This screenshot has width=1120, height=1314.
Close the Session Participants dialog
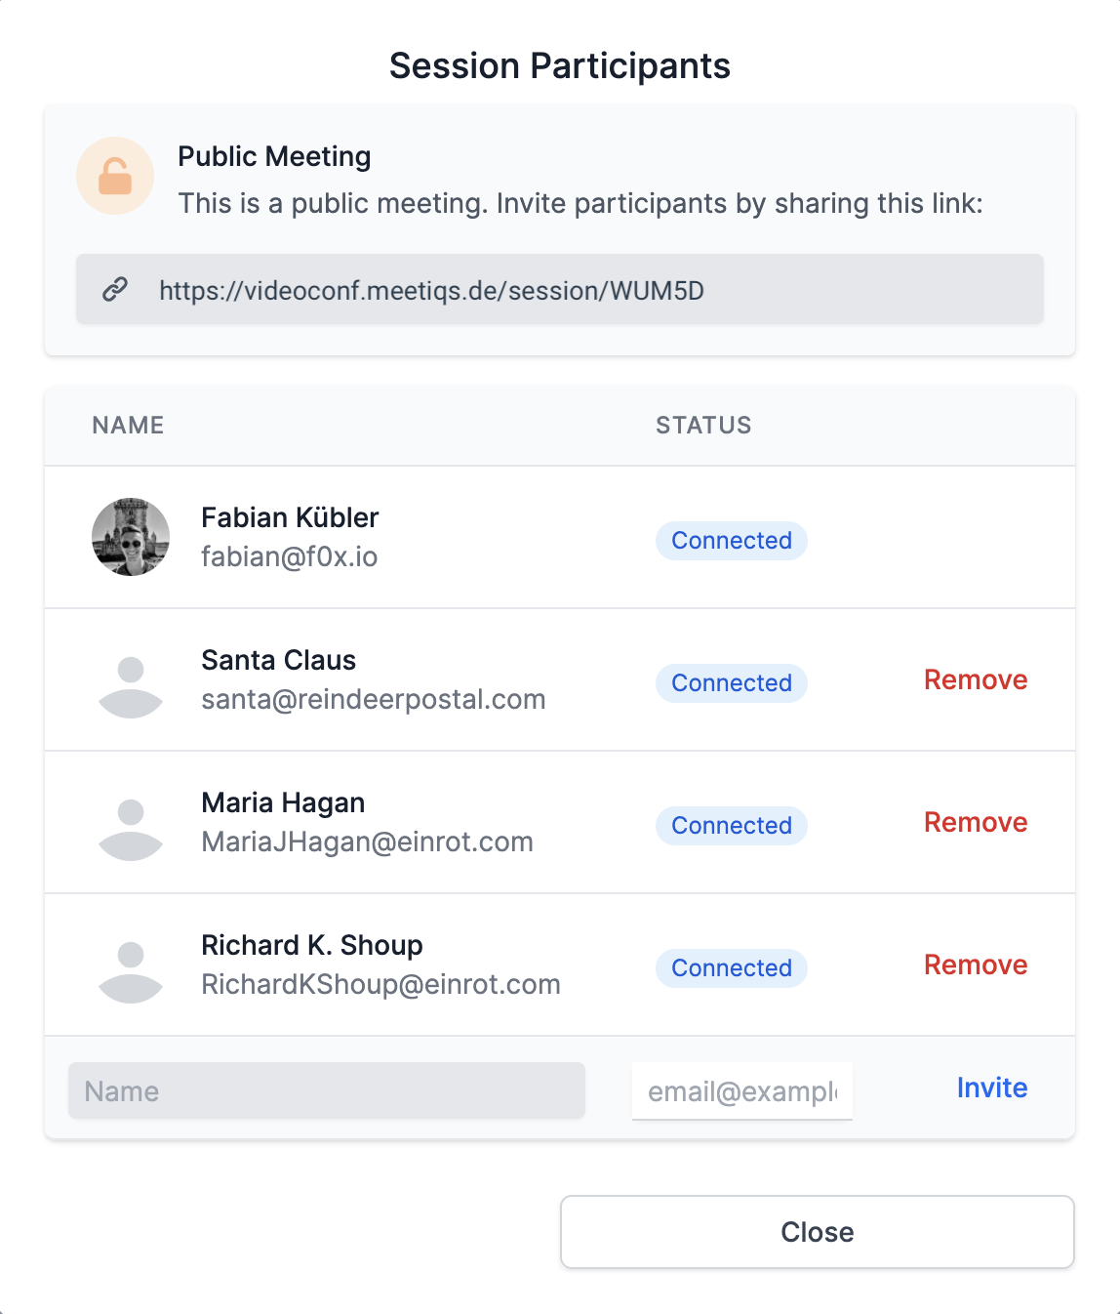(818, 1232)
